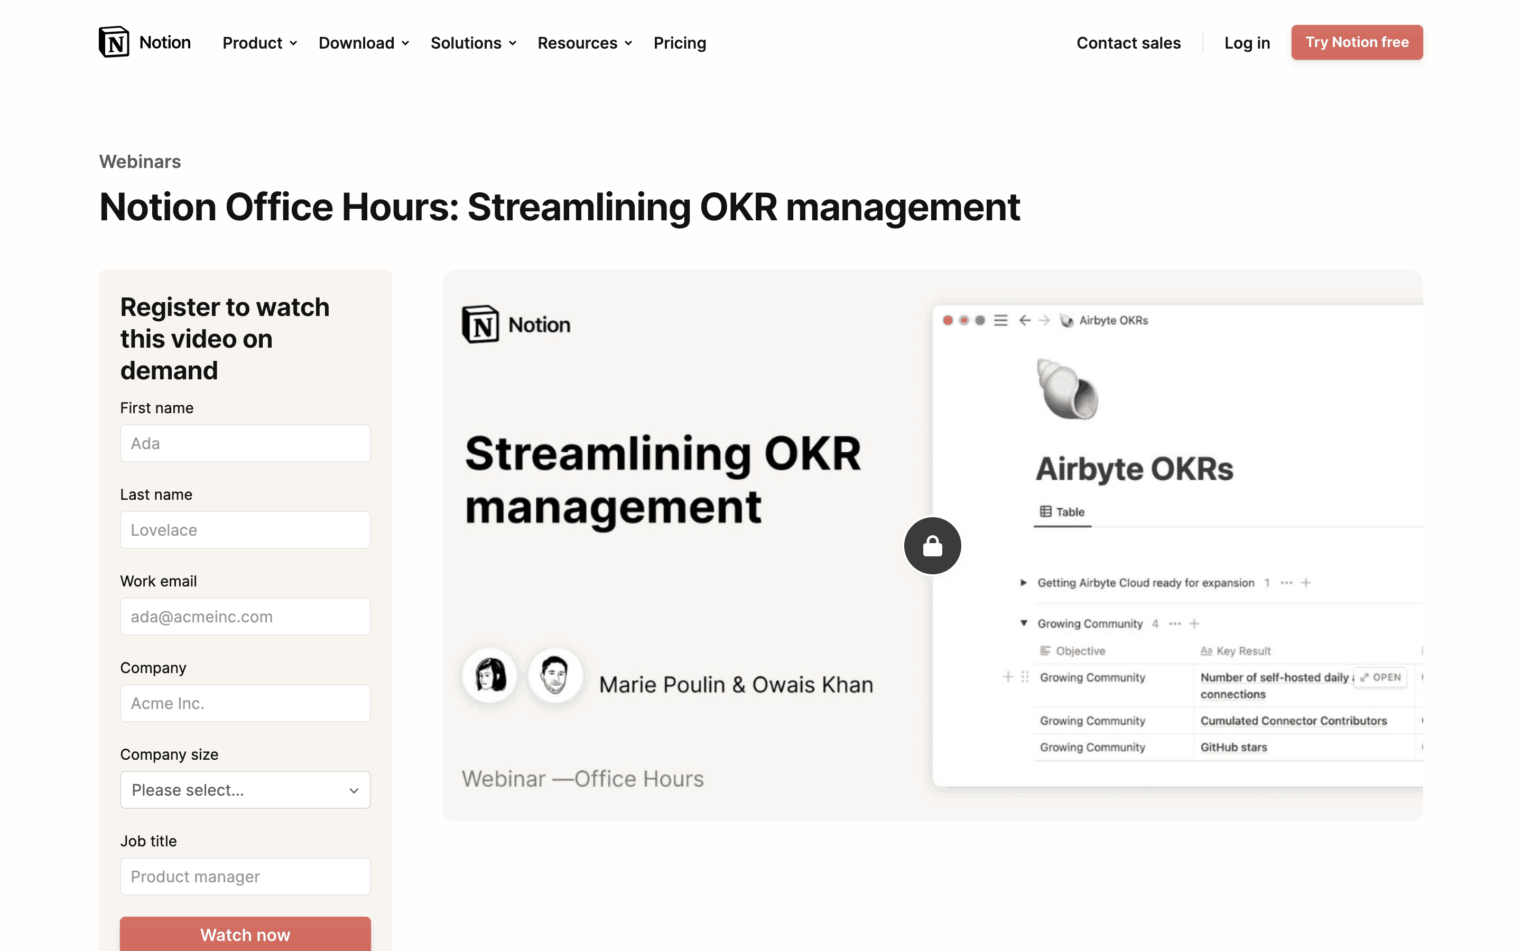Click the lock icon on the video
Image resolution: width=1522 pixels, height=951 pixels.
(x=932, y=546)
